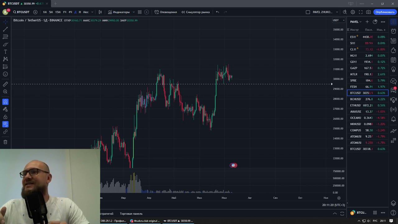Open the help question mark icon
398x224 pixels.
click(x=393, y=213)
